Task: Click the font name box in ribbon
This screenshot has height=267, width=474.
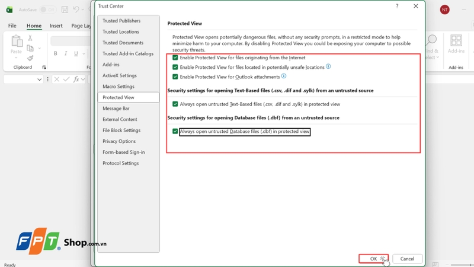Action: click(x=70, y=41)
